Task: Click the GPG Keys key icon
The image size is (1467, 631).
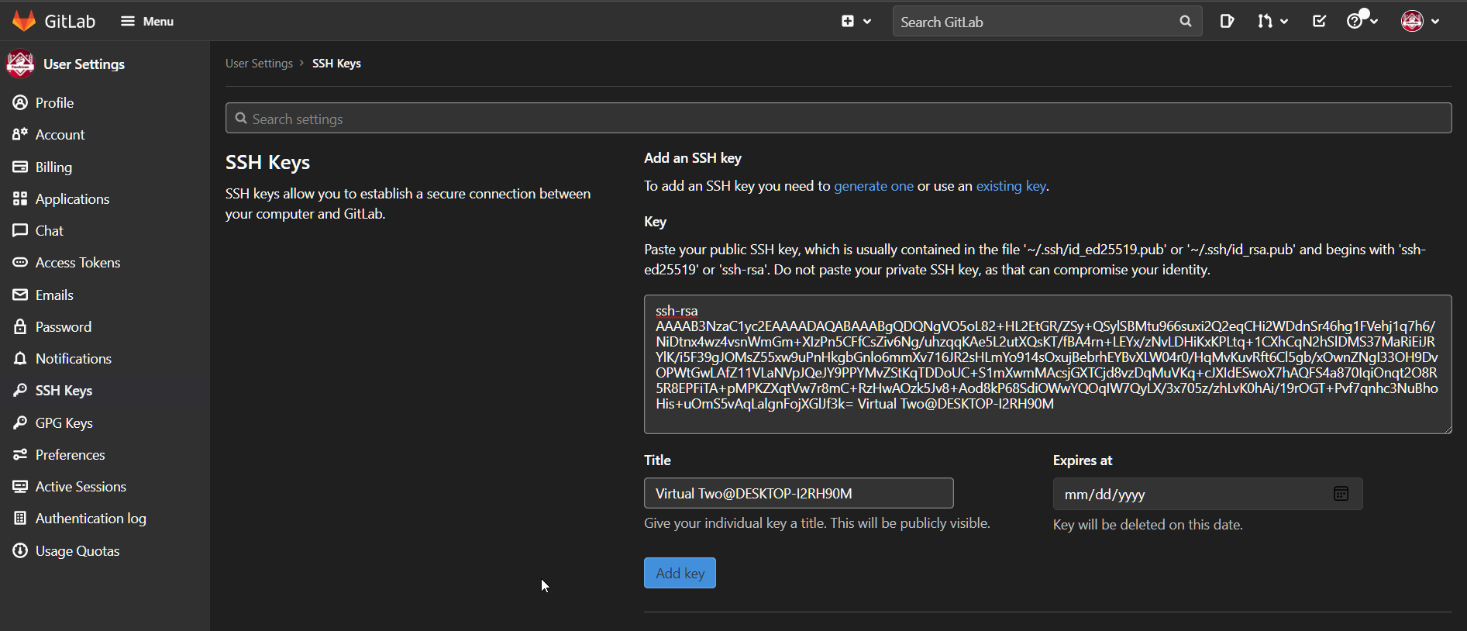Action: click(20, 422)
